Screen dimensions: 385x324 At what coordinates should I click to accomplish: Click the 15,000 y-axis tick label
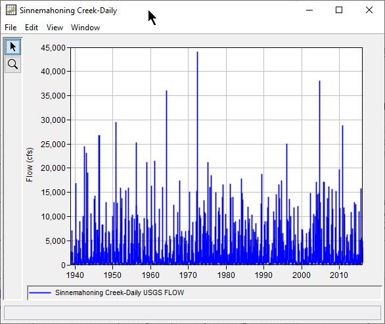tap(53, 192)
